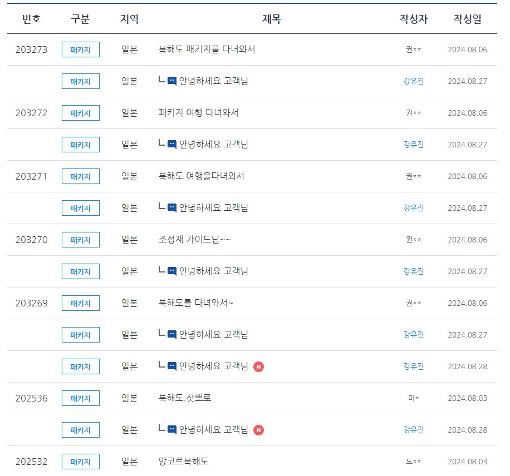Open post titled 앙코르북해도
The height and width of the screenshot is (476, 510).
pos(183,462)
